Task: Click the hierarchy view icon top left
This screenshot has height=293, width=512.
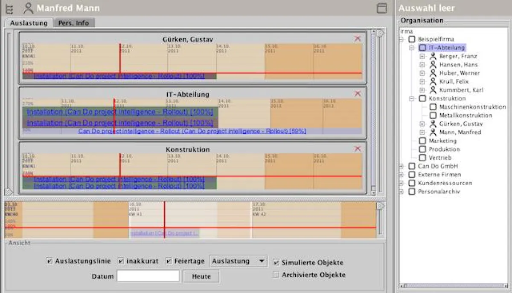Action: click(9, 8)
